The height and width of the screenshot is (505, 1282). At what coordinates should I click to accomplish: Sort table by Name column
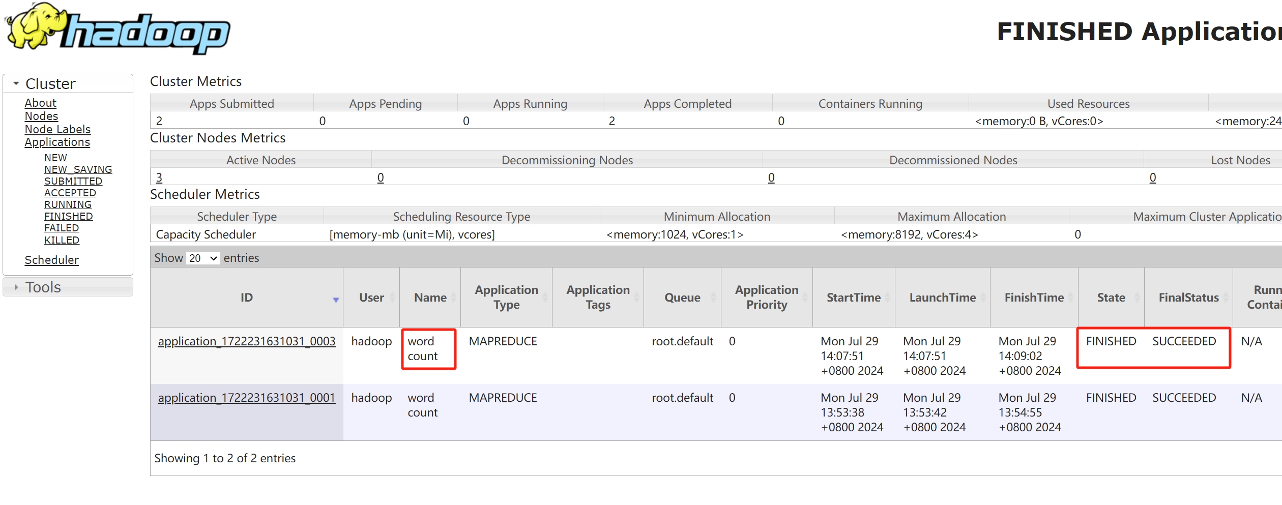click(x=430, y=298)
